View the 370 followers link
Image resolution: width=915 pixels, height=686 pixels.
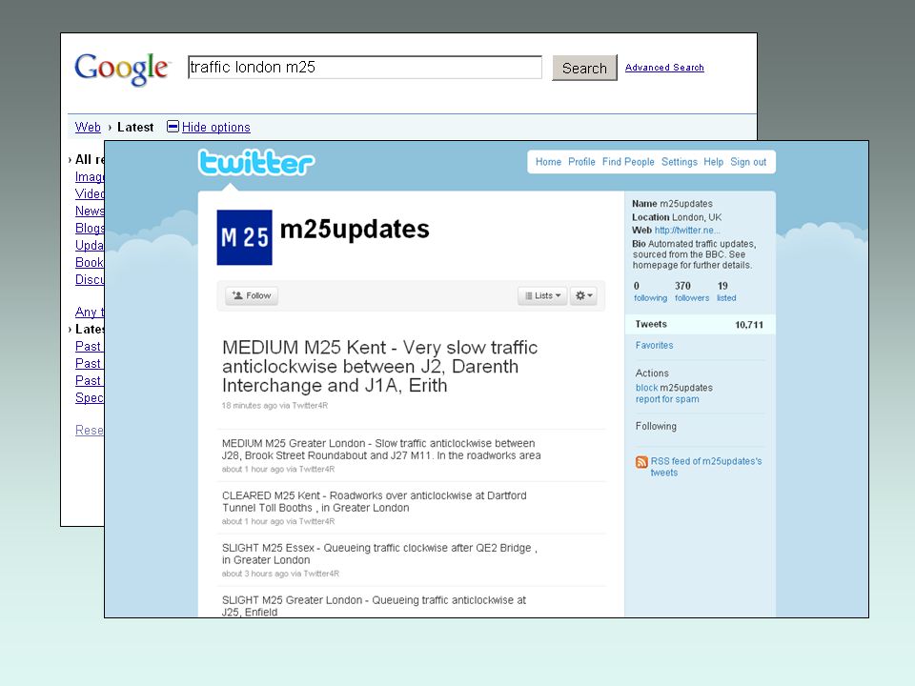click(x=692, y=292)
